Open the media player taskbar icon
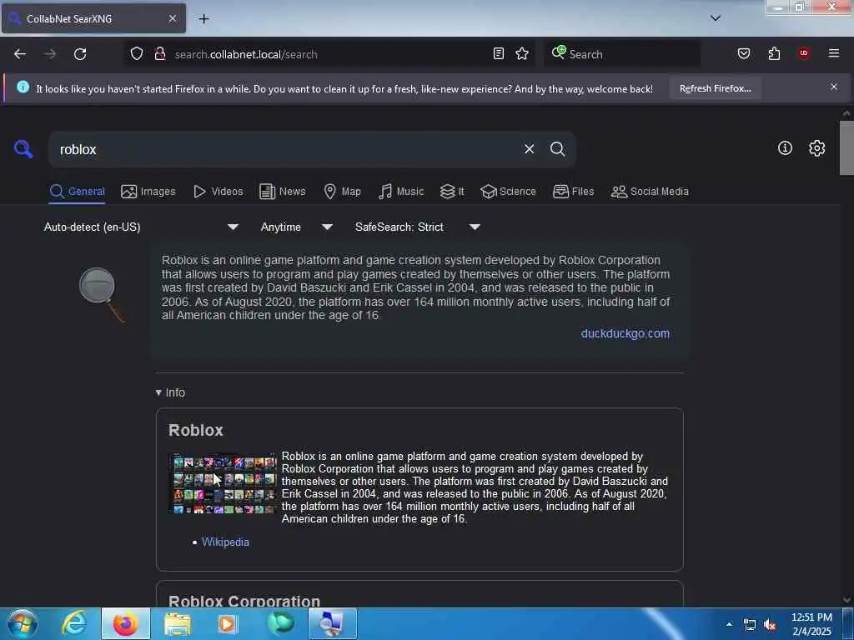The width and height of the screenshot is (854, 640). click(227, 623)
